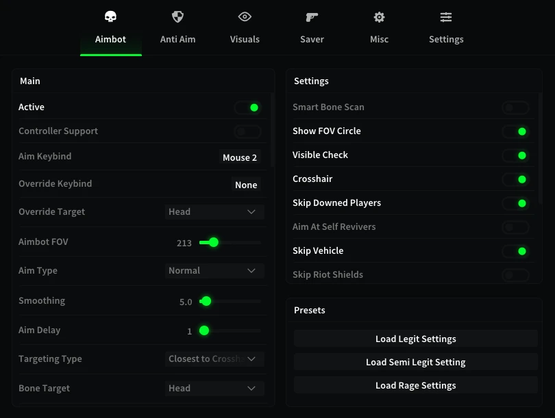Click Load Legit Settings button
Screen dimensions: 555x418
(415, 339)
